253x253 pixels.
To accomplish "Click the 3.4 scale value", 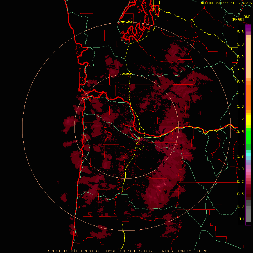I will pos(240,132).
